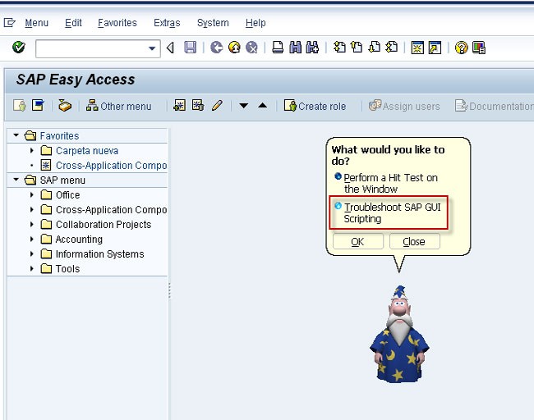Click the User menu icon
The height and width of the screenshot is (420, 534).
pos(20,106)
